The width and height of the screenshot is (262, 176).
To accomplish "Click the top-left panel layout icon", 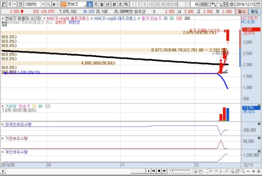I will pos(4,4).
